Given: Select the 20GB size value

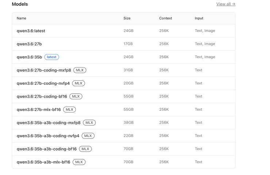Looking at the screenshot, I should tap(128, 83).
